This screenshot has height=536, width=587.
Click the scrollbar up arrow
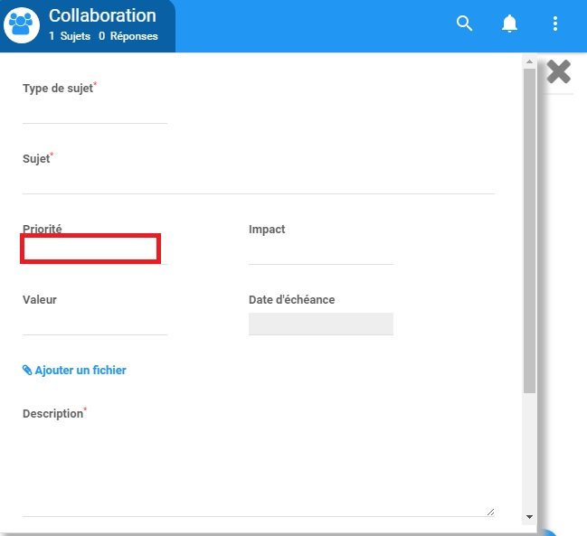[529, 62]
